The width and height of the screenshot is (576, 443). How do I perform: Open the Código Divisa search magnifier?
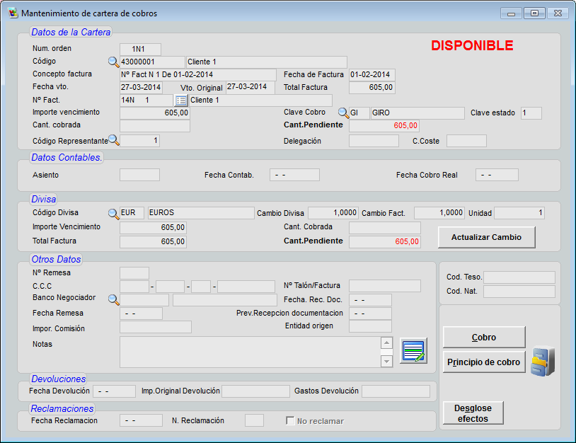(113, 213)
